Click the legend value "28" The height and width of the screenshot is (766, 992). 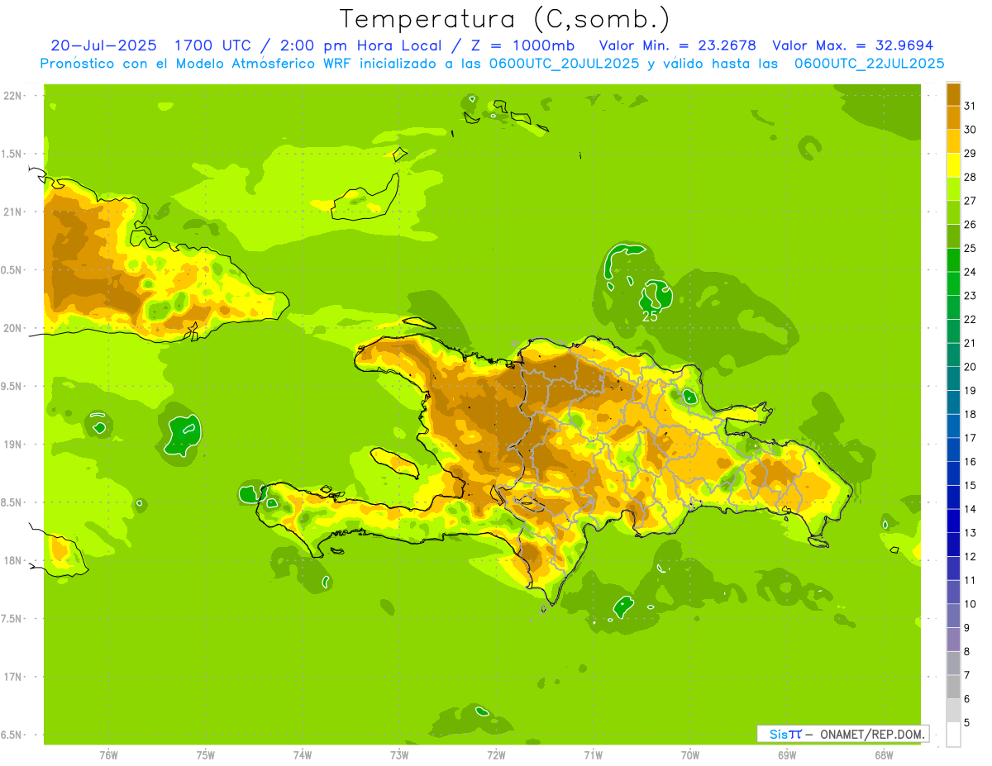tap(971, 177)
